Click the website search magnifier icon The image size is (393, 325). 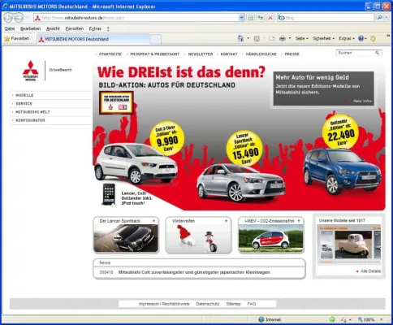point(378,53)
